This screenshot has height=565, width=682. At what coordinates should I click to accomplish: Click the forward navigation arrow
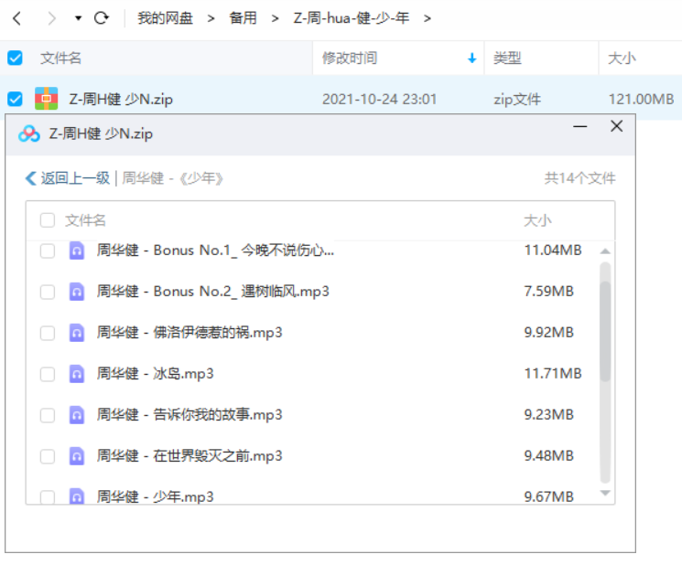50,18
